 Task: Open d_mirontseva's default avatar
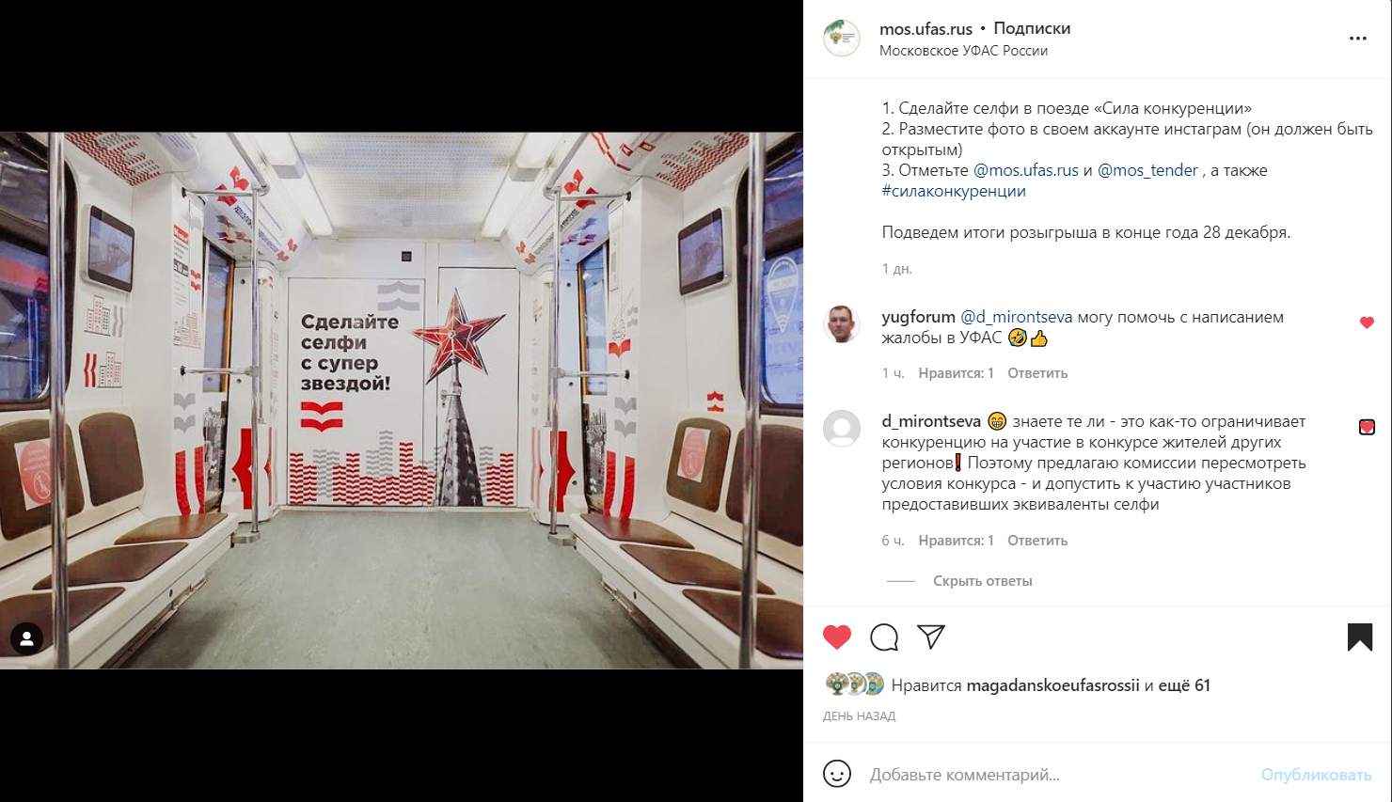point(842,429)
